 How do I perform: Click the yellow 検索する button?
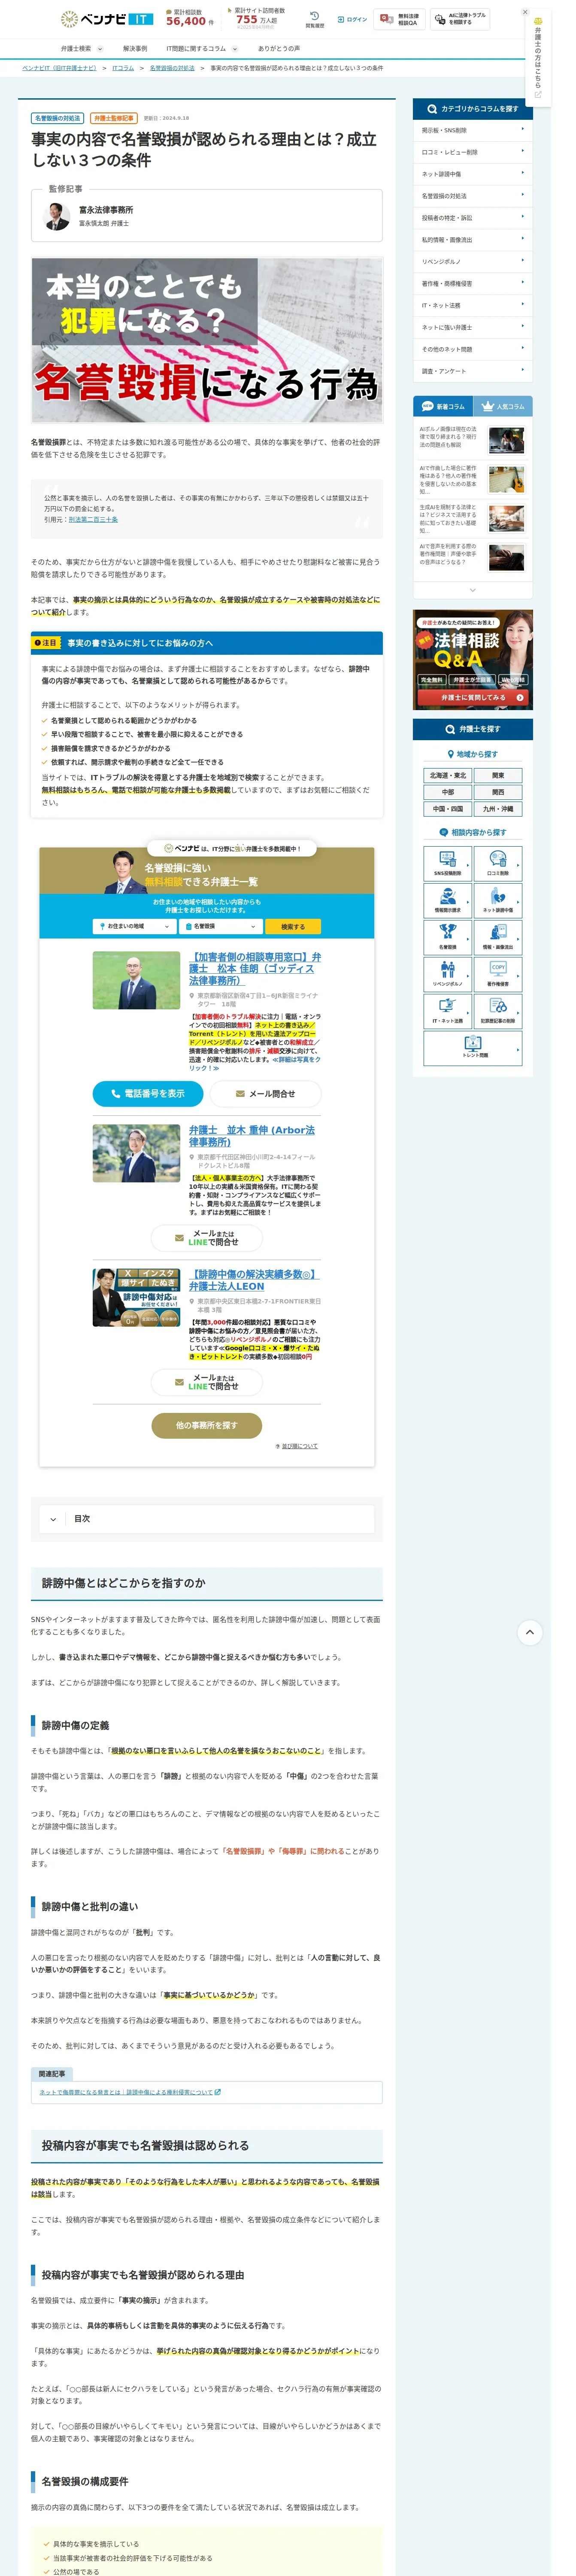pyautogui.click(x=293, y=926)
